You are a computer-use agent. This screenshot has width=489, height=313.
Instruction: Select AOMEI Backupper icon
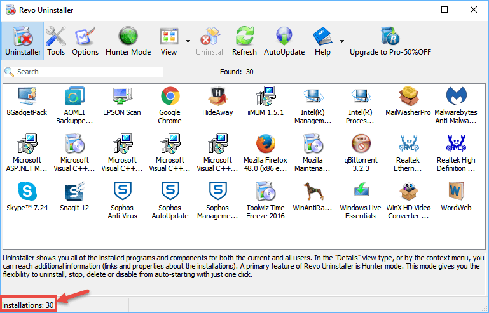74,96
